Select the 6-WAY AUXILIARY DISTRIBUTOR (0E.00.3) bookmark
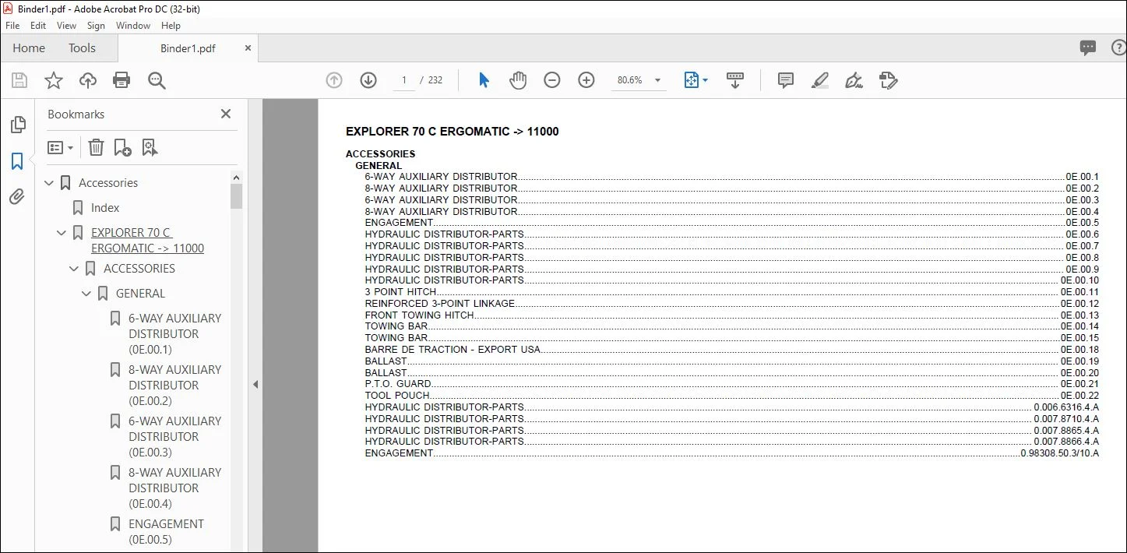This screenshot has width=1127, height=553. coord(174,437)
